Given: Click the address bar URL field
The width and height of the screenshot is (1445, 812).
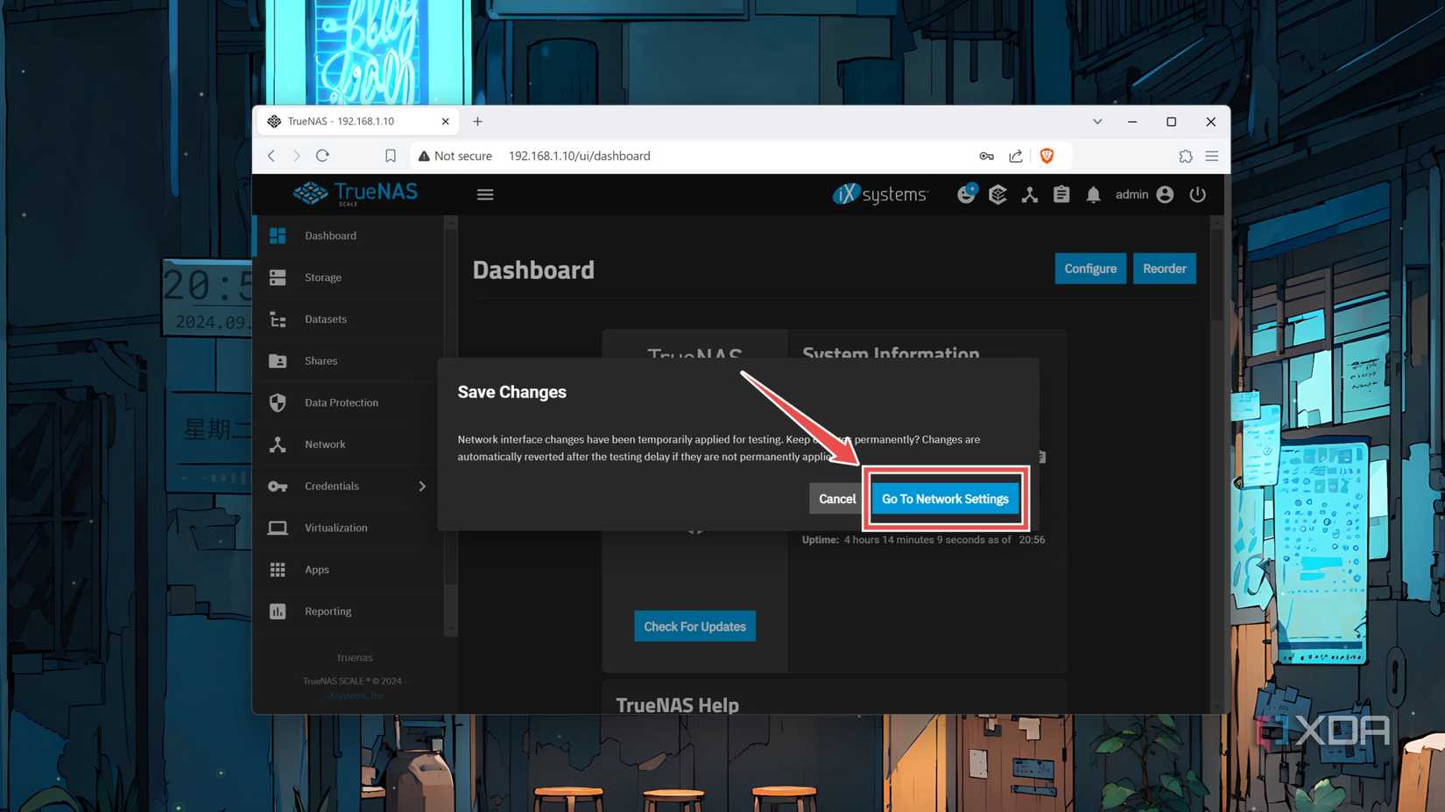Looking at the screenshot, I should click(580, 156).
